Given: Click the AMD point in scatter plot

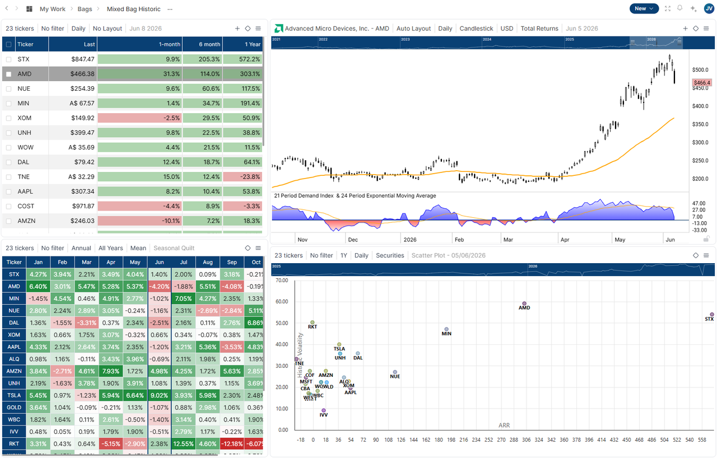Looking at the screenshot, I should 524,303.
